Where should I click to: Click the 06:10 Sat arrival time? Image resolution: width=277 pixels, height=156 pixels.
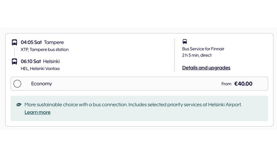click(31, 61)
